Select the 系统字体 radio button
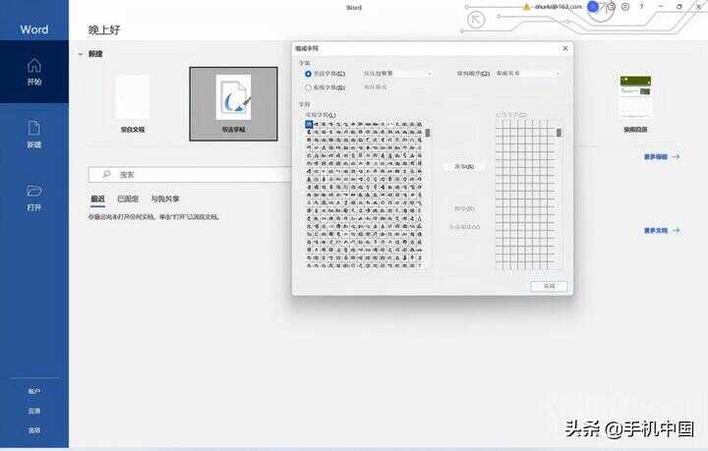 (309, 87)
